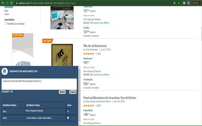Click inspector scrollbar up arrow
Screen dimensions: 202x126
(x=79, y=67)
